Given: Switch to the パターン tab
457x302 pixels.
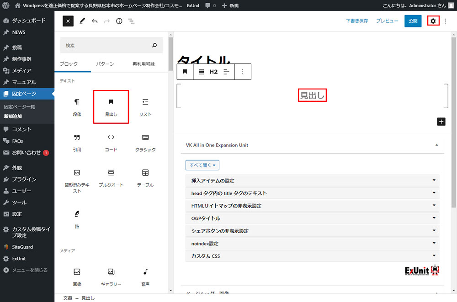Looking at the screenshot, I should point(105,64).
